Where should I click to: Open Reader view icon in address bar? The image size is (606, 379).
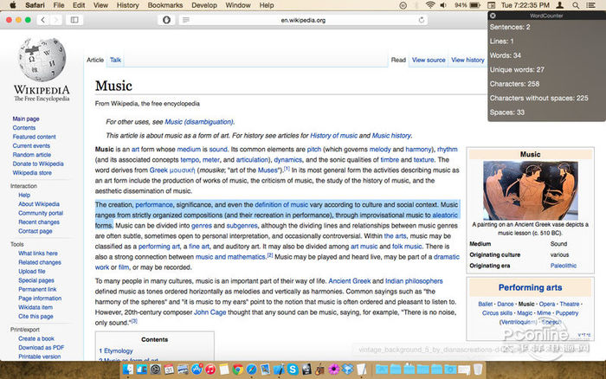[186, 20]
